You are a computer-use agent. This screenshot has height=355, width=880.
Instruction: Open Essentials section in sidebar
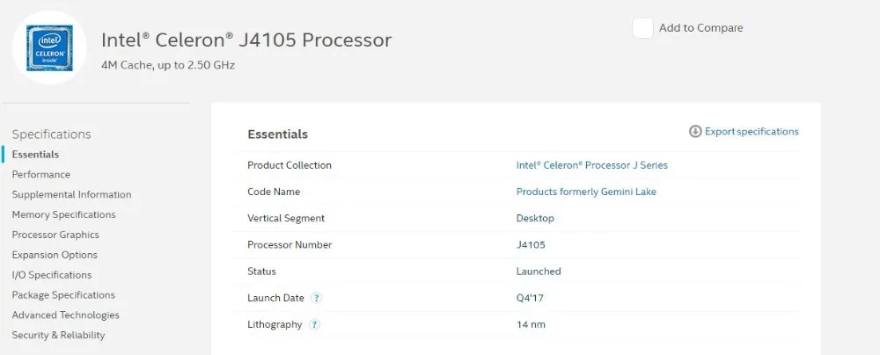(35, 155)
